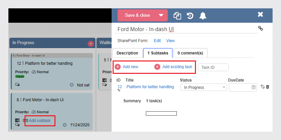Image resolution: width=281 pixels, height=140 pixels.
Task: Click the DueDate input field
Action: pyautogui.click(x=243, y=87)
